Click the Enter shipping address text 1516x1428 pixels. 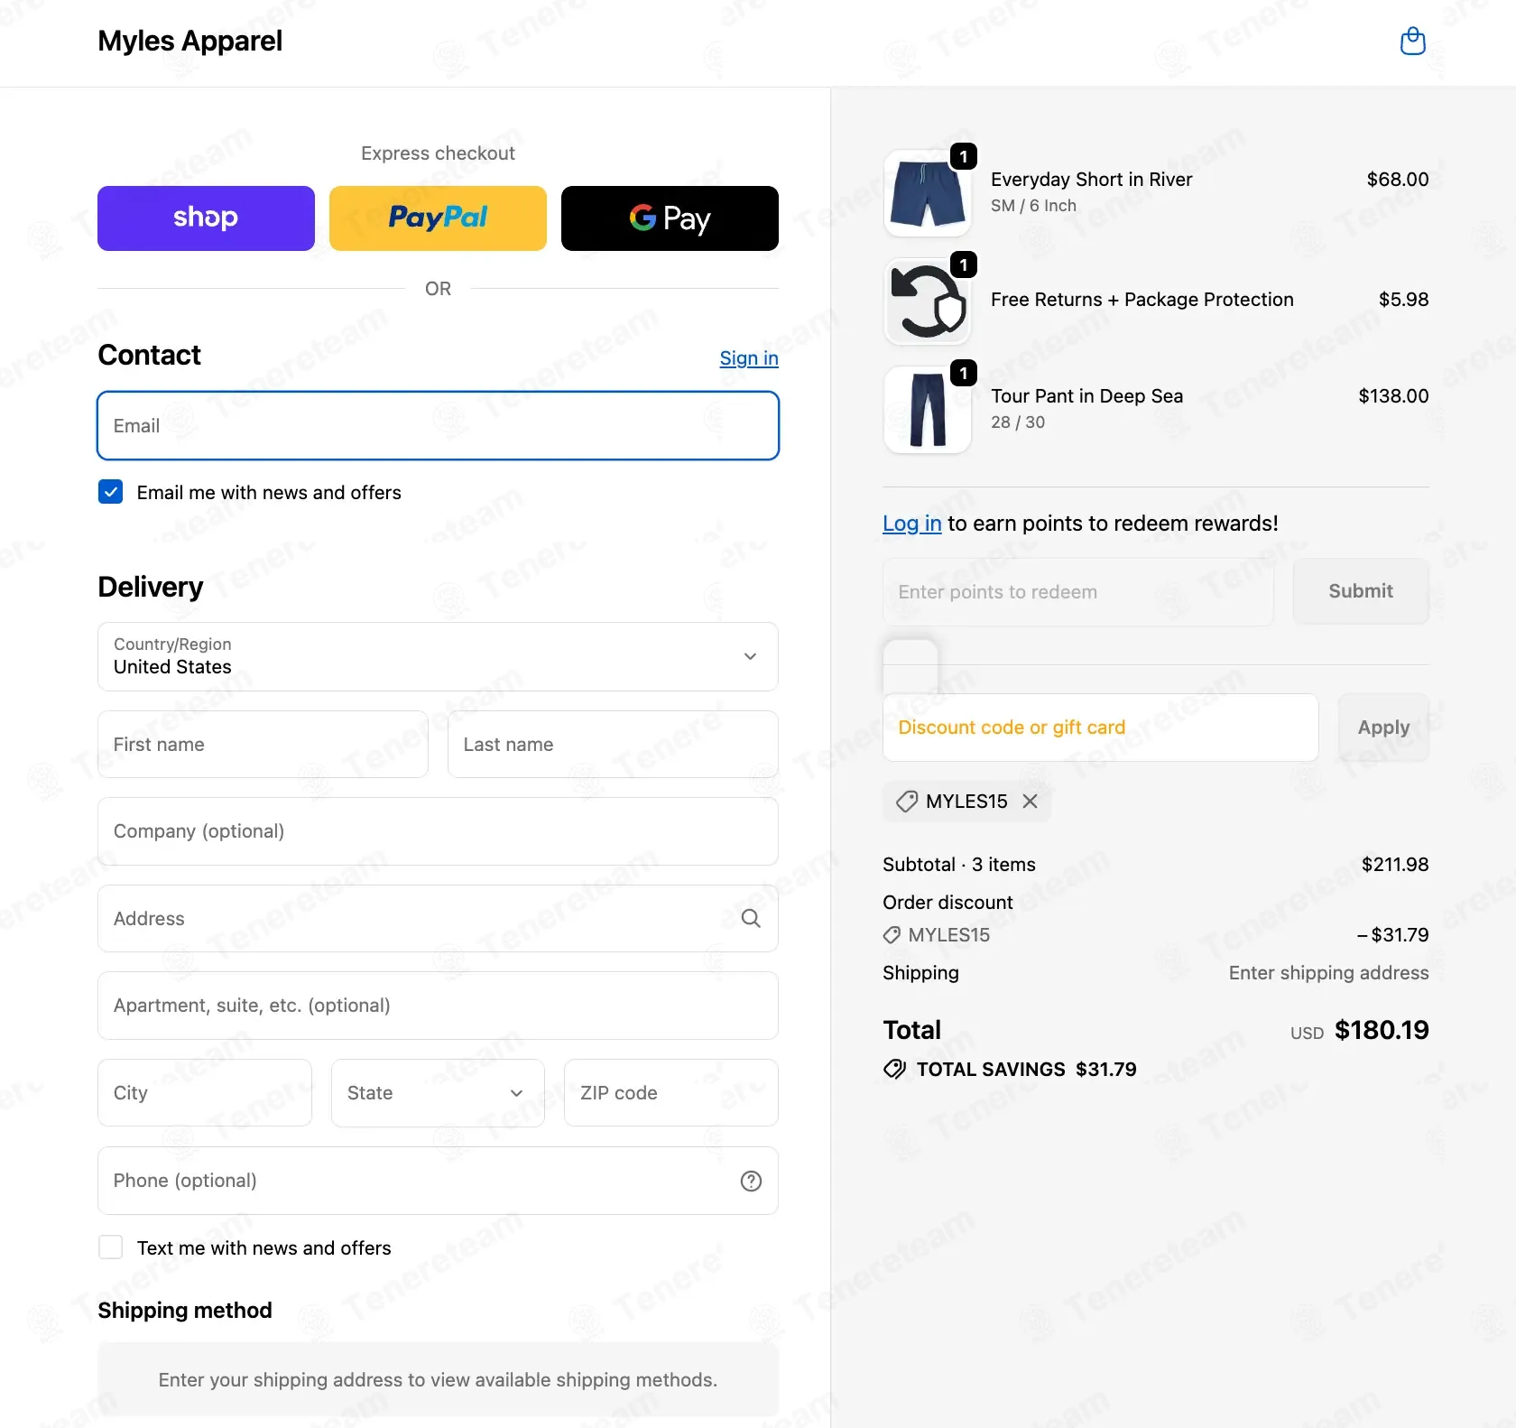coord(1328,973)
